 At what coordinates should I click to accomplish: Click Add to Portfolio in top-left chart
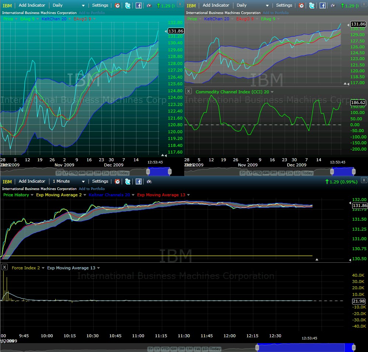pos(92,13)
